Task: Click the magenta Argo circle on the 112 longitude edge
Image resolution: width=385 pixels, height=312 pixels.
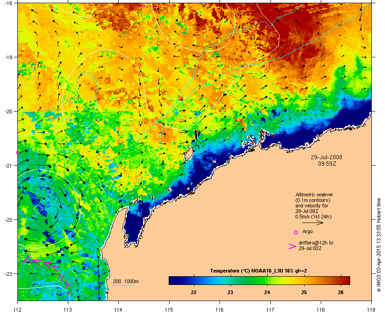Action: pos(18,153)
